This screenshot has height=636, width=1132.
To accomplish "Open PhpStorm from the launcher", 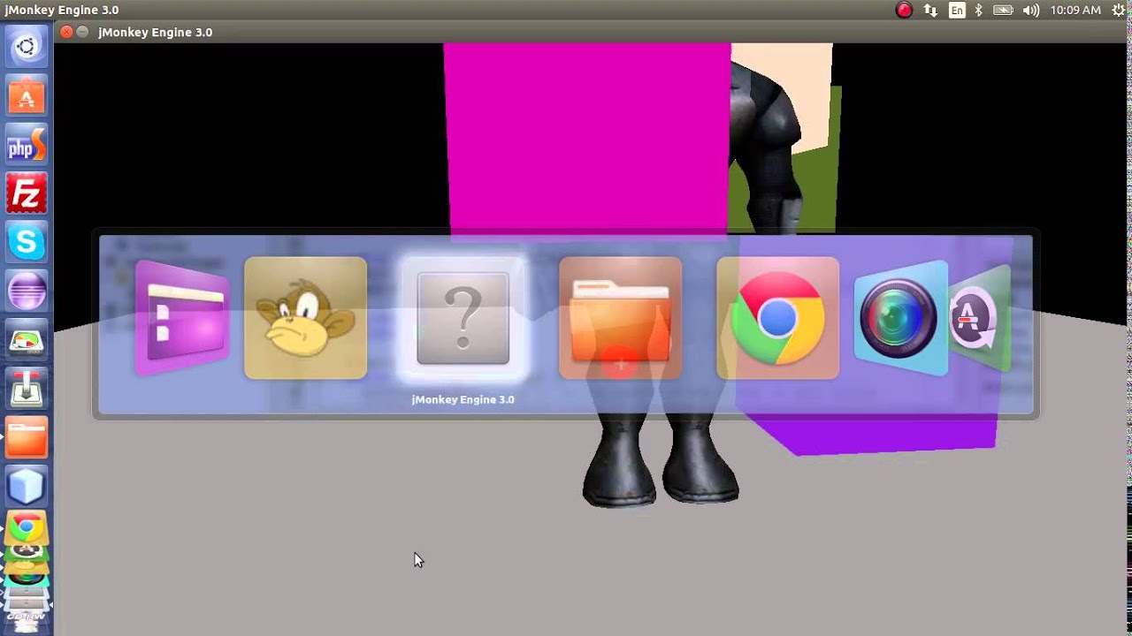I will click(x=27, y=143).
